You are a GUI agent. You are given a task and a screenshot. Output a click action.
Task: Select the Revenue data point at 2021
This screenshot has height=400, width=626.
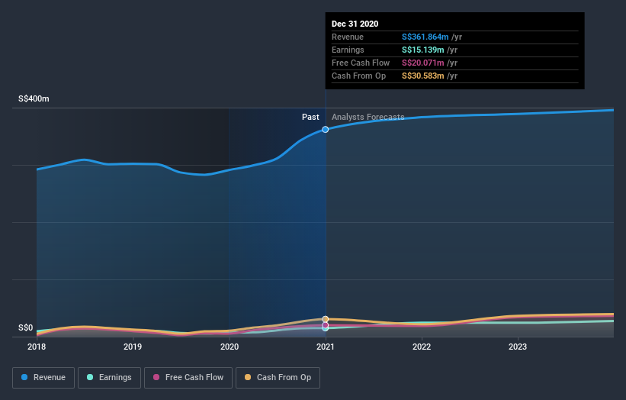tap(326, 130)
